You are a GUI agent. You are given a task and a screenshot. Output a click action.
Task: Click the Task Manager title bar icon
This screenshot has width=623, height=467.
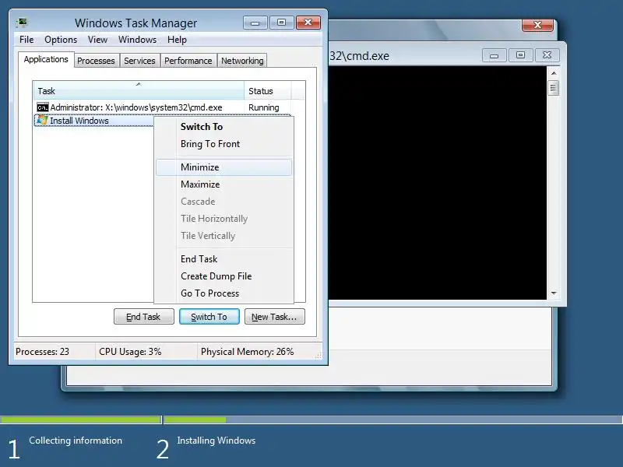coord(22,23)
